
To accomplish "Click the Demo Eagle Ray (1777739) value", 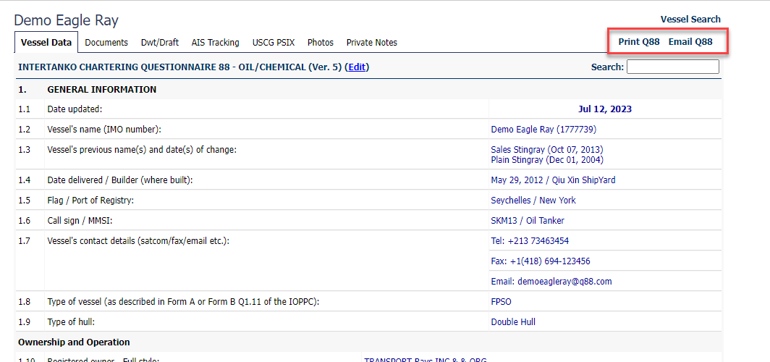I will (x=543, y=130).
